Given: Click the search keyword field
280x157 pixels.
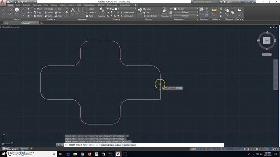Looking at the screenshot, I should (206, 2).
